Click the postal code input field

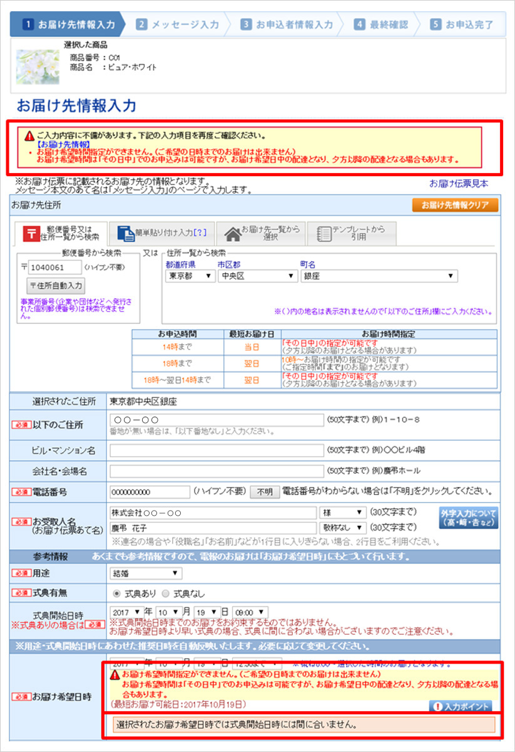(54, 268)
